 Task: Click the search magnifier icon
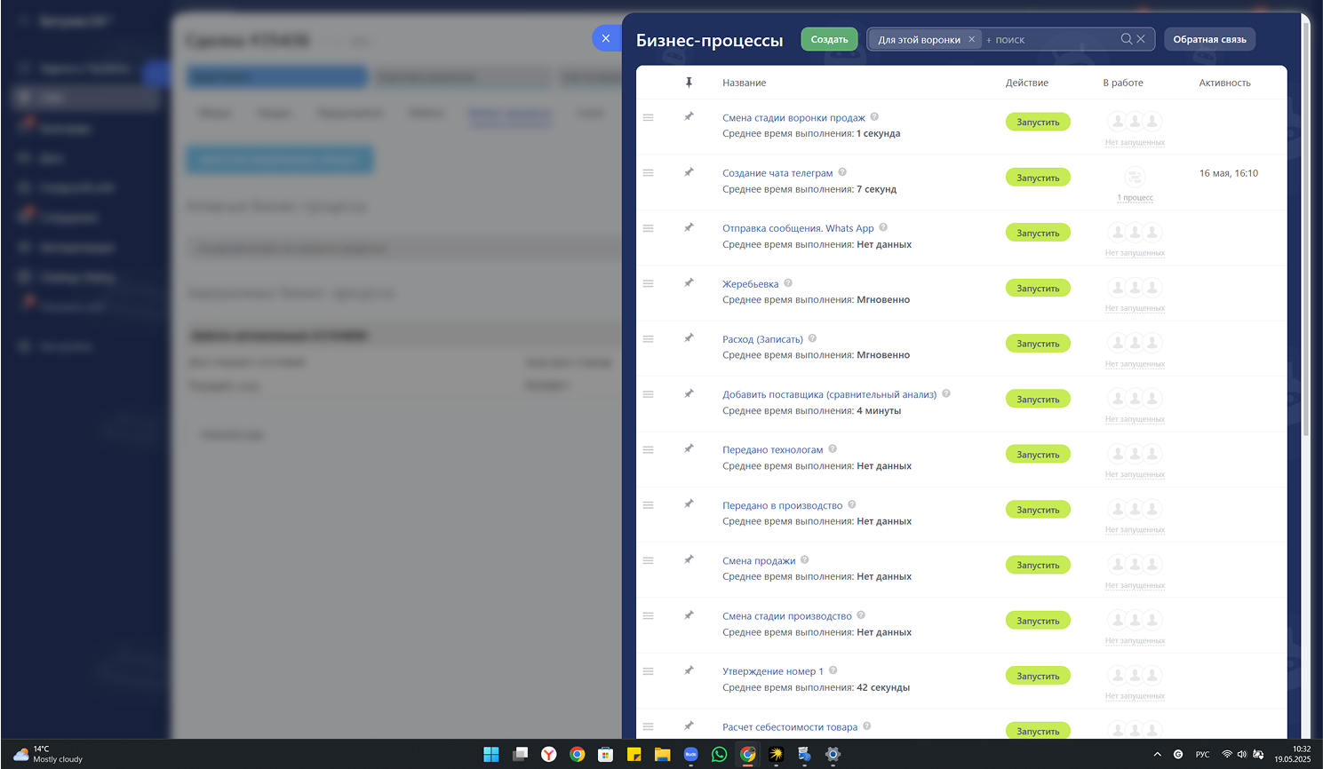1127,39
